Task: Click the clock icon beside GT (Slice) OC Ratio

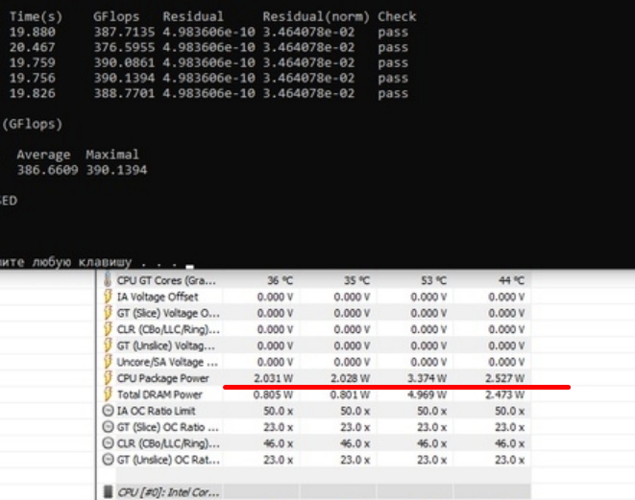Action: (x=108, y=427)
